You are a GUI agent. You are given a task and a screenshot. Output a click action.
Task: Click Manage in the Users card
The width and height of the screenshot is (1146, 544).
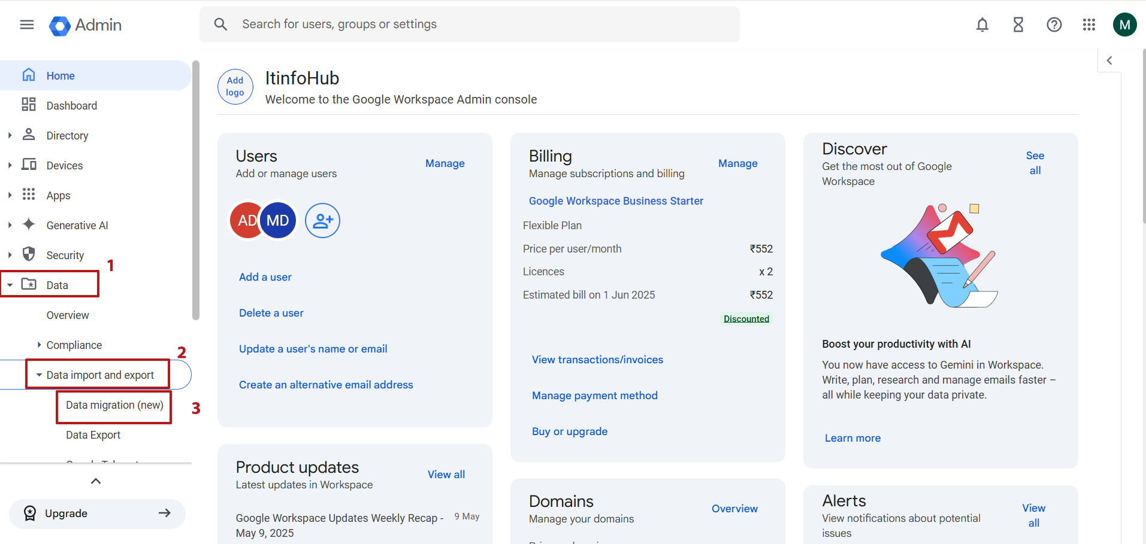(445, 163)
